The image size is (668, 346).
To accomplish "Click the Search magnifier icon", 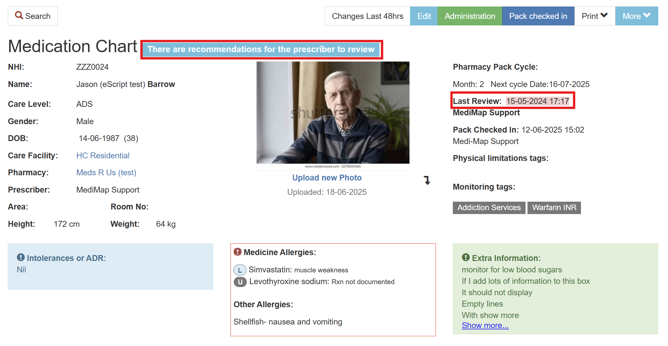I will click(19, 15).
